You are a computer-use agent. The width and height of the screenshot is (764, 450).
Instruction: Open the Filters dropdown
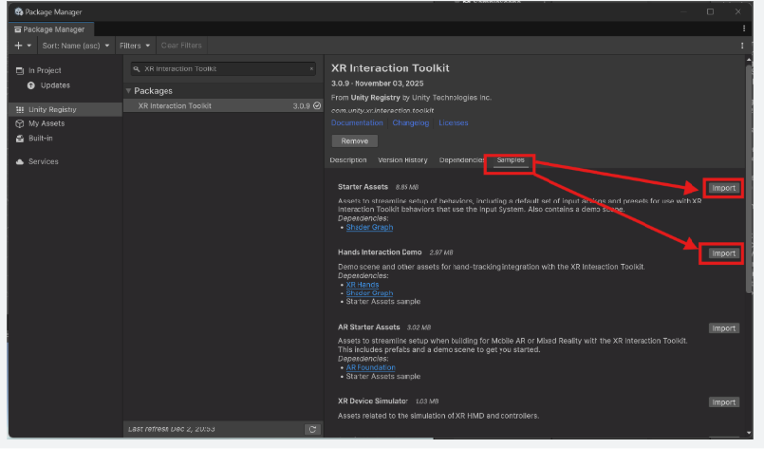coord(135,45)
